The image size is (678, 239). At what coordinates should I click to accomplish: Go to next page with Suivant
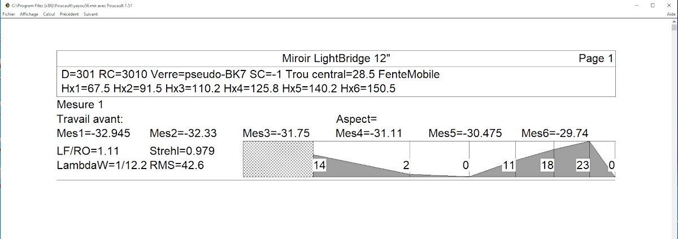pyautogui.click(x=90, y=14)
